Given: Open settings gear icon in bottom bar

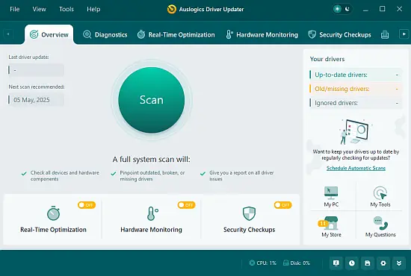Looking at the screenshot, I should [383, 263].
